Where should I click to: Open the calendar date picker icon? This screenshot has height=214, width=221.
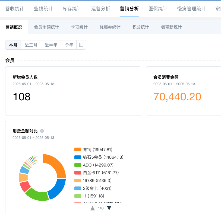81,45
